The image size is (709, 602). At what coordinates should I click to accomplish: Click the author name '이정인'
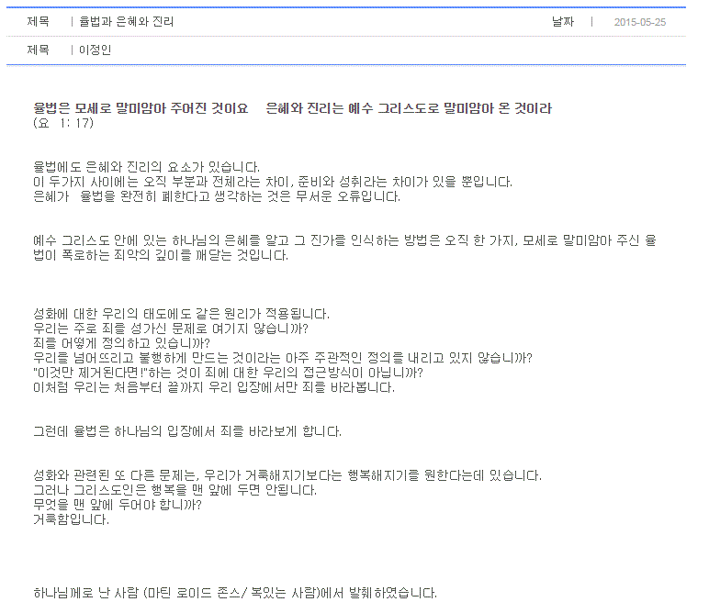pyautogui.click(x=95, y=50)
